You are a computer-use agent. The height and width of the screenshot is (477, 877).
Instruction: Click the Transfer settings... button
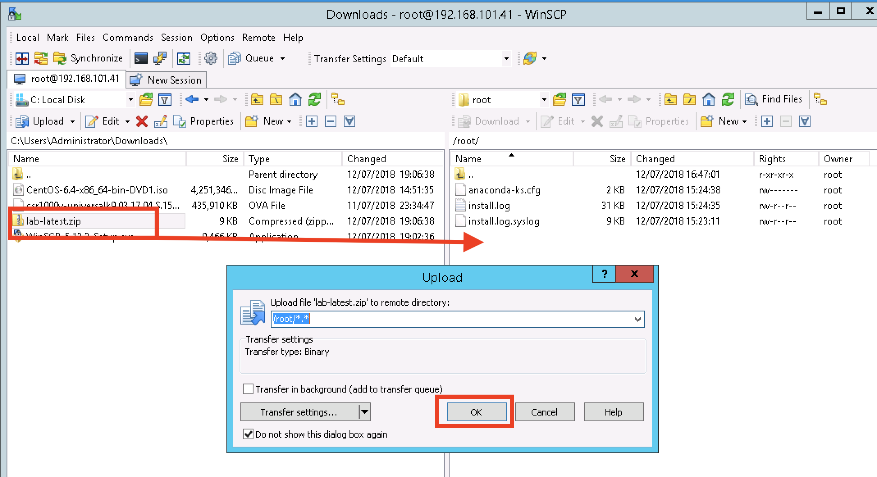click(299, 412)
